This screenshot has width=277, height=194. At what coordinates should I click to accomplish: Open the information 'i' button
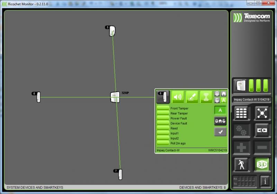265,181
